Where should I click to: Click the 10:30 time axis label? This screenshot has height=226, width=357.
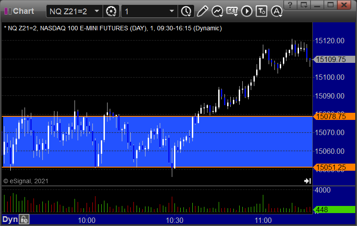174,220
